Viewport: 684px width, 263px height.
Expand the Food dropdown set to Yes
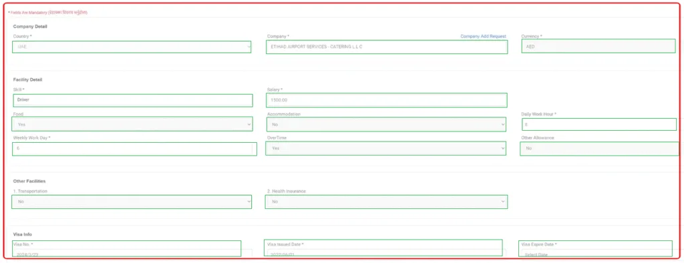132,124
